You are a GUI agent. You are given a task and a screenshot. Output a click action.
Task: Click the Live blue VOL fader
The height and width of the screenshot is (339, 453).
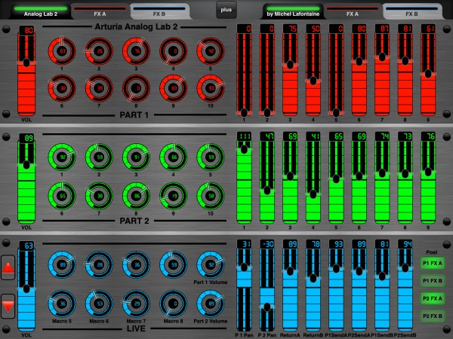pos(26,290)
